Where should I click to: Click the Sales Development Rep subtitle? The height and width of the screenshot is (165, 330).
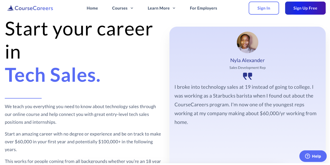coord(247,68)
